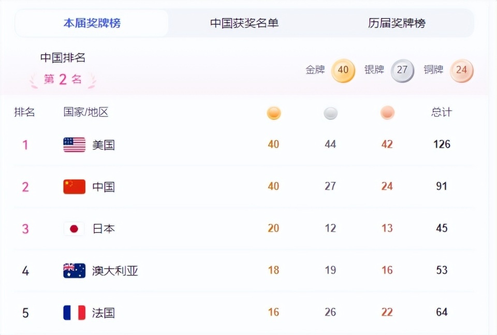
Task: Click the Japan flag icon
Action: pyautogui.click(x=74, y=228)
